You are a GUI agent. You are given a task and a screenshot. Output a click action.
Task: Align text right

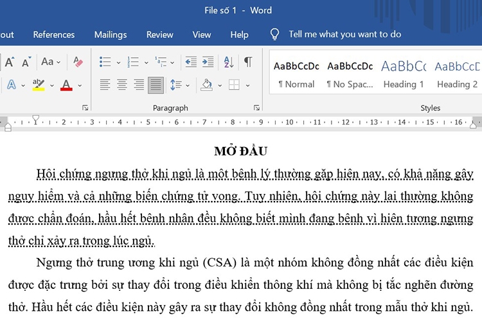(139, 85)
